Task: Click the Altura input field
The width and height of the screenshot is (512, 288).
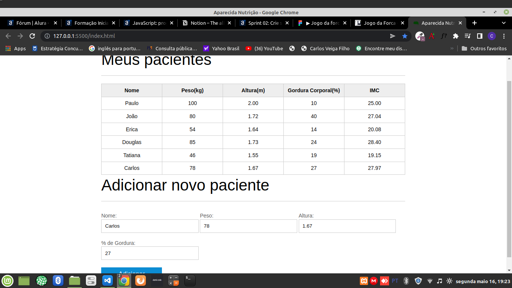Action: [x=347, y=226]
